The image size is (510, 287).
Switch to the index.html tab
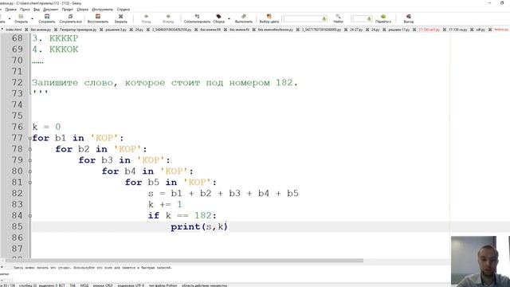click(14, 29)
